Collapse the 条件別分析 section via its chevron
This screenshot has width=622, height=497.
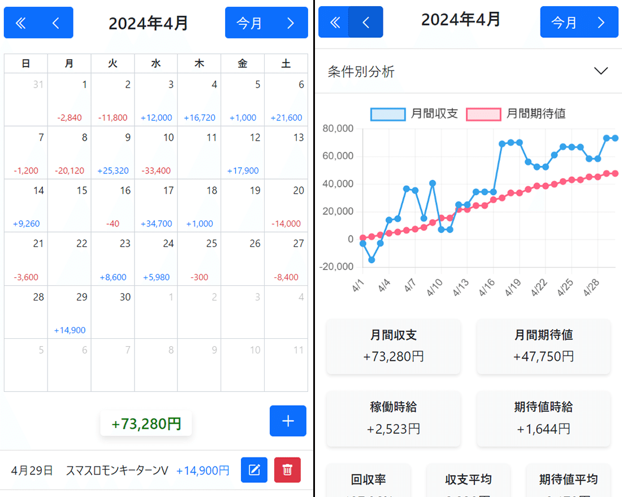pyautogui.click(x=601, y=71)
